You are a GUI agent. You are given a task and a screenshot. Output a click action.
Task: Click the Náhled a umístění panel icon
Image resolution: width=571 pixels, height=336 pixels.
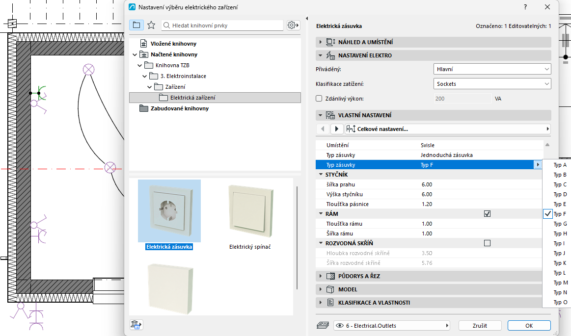coord(330,42)
